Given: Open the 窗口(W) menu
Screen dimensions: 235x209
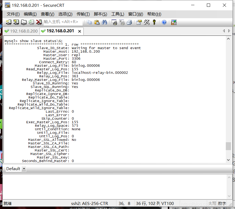Looking at the screenshot, I should [x=136, y=14].
